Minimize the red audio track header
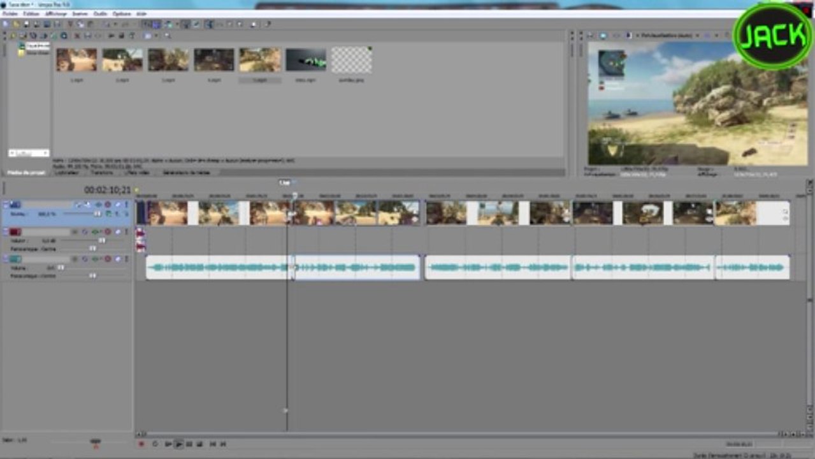Image resolution: width=815 pixels, height=459 pixels. (x=5, y=231)
